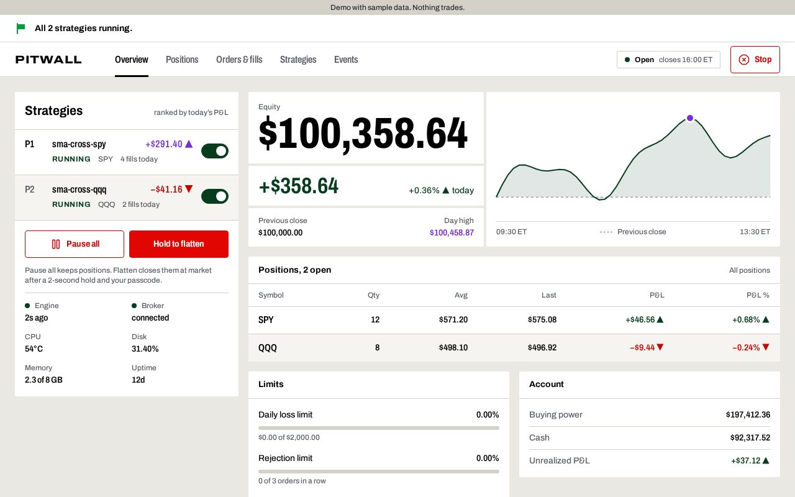Click the QQQ symbol in positions table
The height and width of the screenshot is (497, 795).
[268, 348]
